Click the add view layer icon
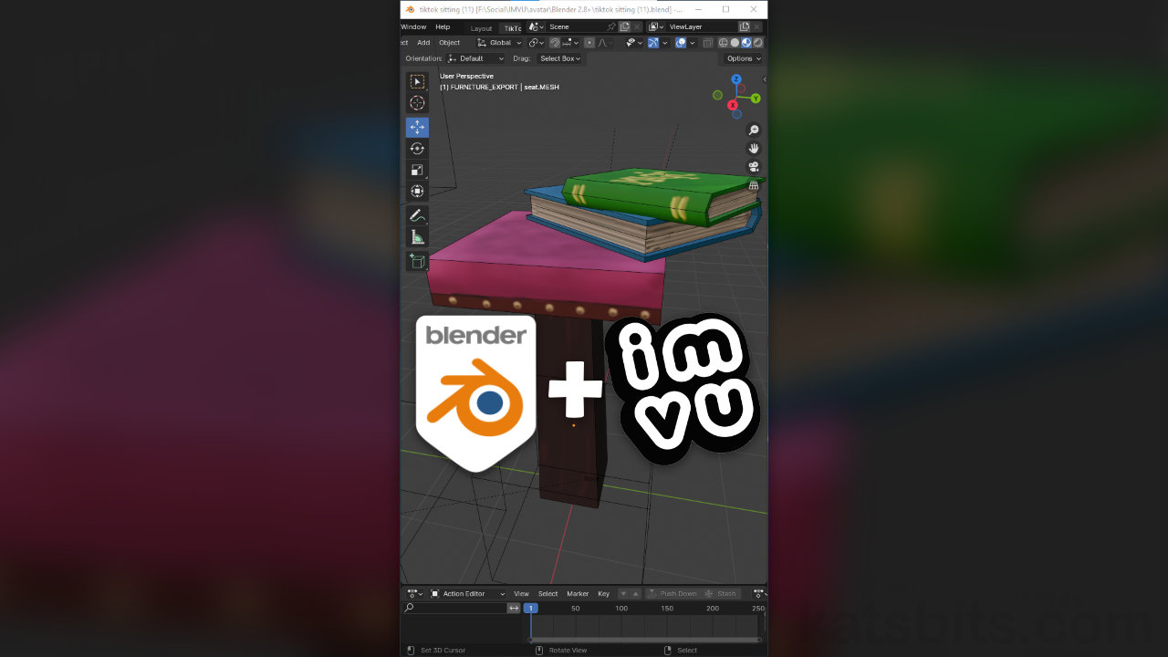Image resolution: width=1168 pixels, height=657 pixels. 744,27
